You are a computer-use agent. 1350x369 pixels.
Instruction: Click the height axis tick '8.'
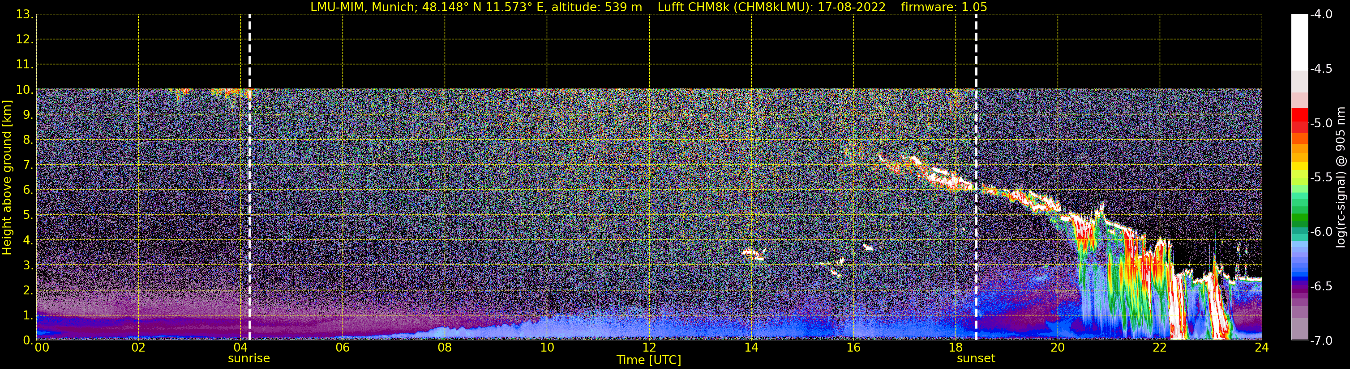tap(28, 140)
